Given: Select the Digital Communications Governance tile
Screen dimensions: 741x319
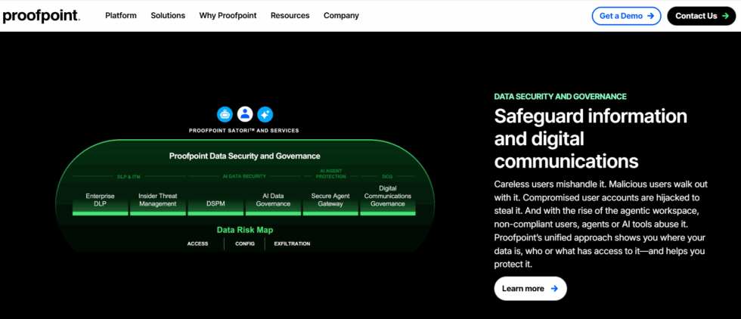Looking at the screenshot, I should point(388,200).
